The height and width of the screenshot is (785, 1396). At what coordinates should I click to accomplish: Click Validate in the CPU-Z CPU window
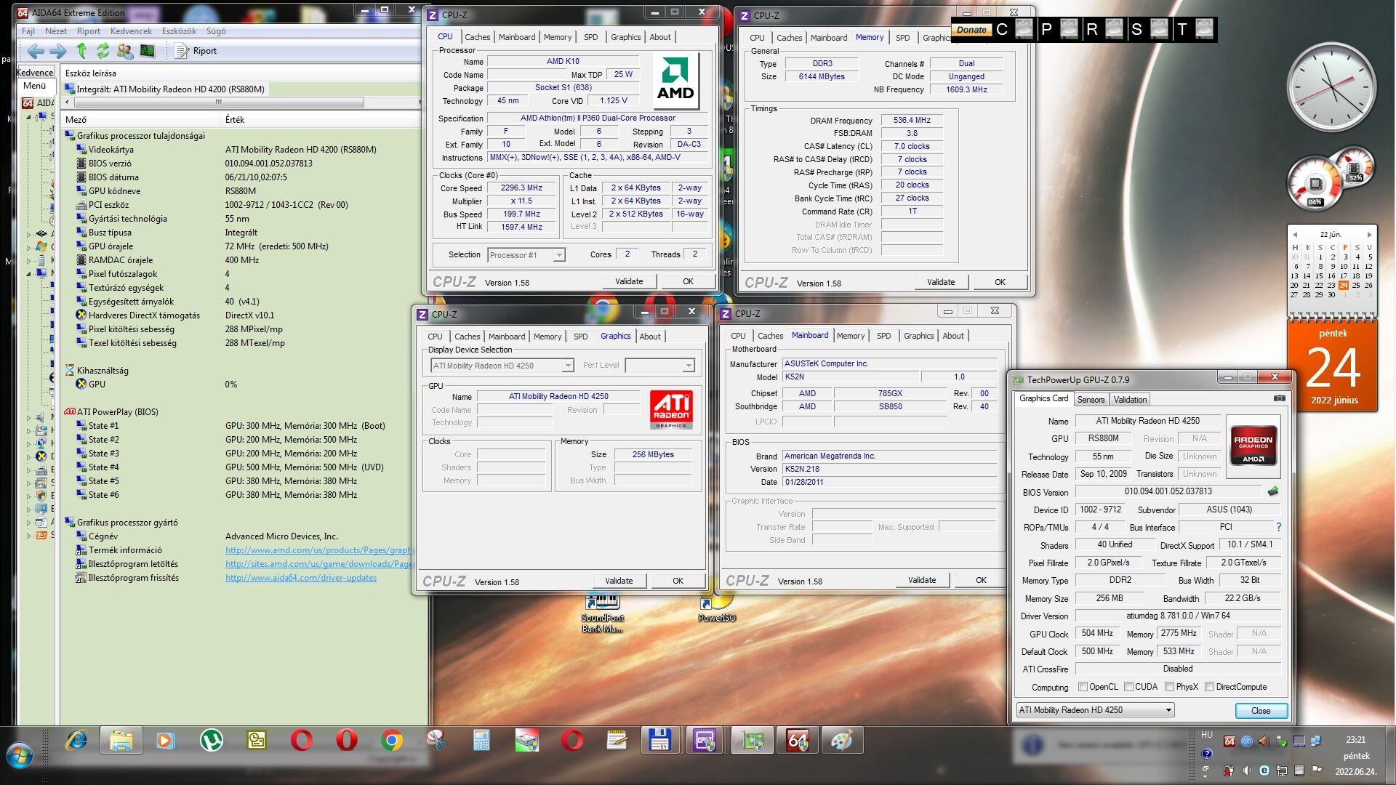[x=629, y=281]
